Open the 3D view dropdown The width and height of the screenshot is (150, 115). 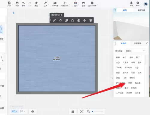pyautogui.click(x=22, y=111)
